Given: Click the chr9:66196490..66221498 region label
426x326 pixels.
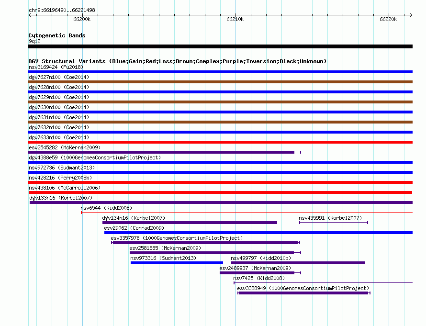Looking at the screenshot, I should [x=62, y=10].
